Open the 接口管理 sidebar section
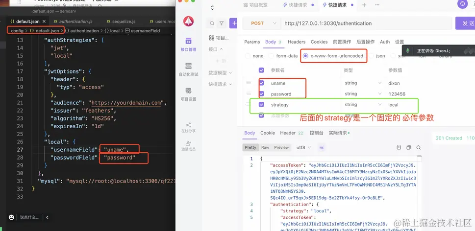Image resolution: width=475 pixels, height=231 pixels. pyautogui.click(x=188, y=45)
